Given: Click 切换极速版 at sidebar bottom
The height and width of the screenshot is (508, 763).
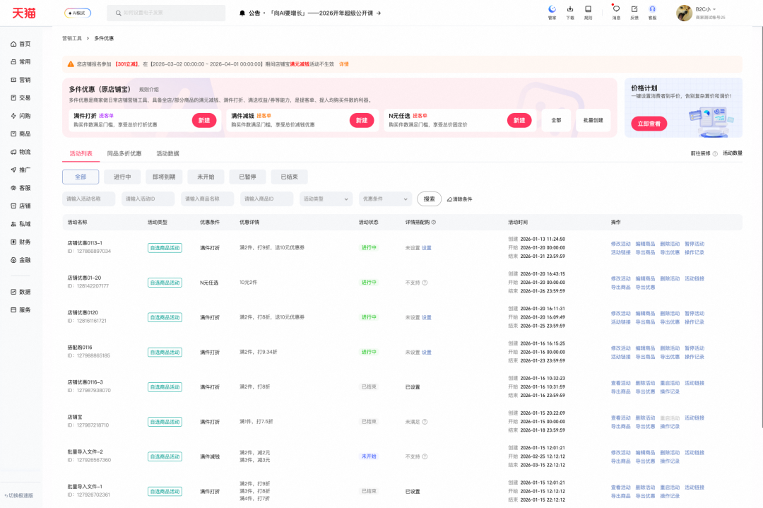Looking at the screenshot, I should coord(19,496).
